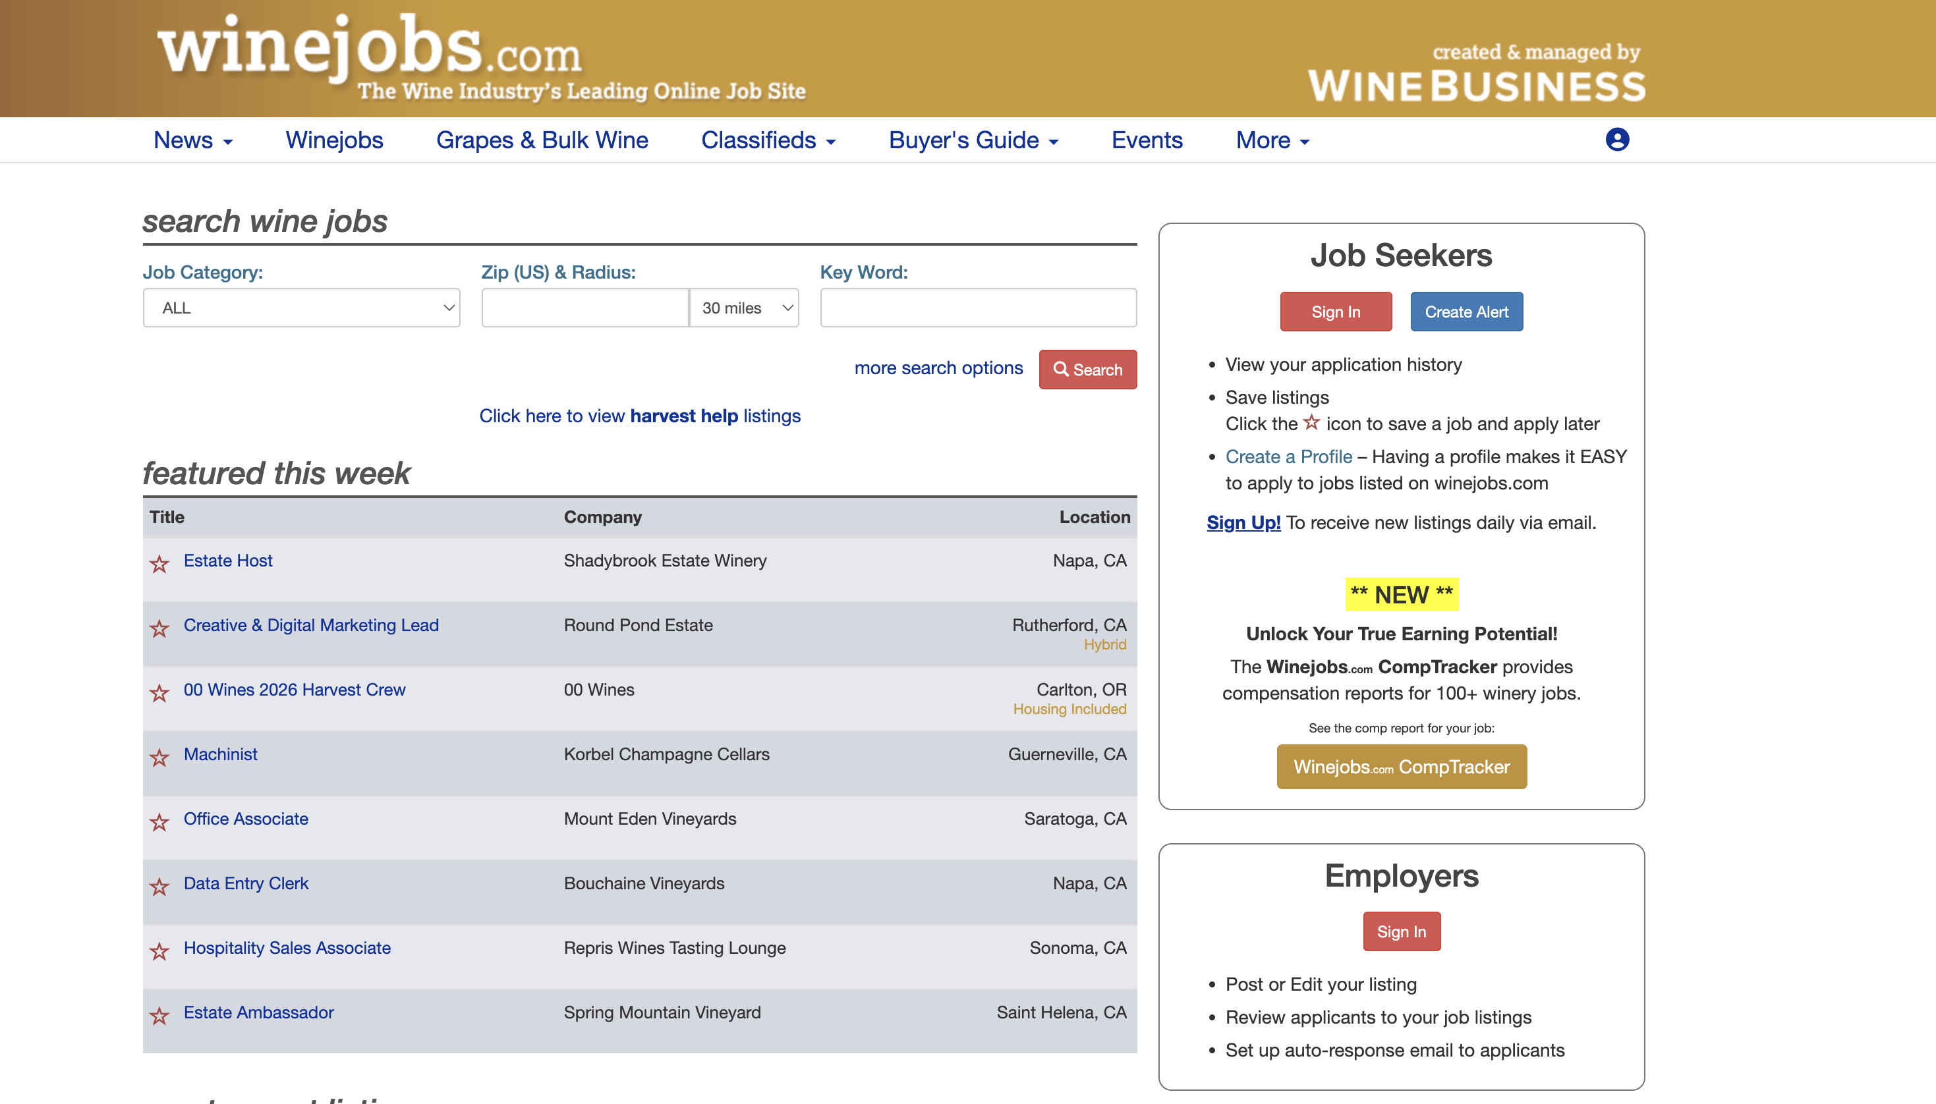This screenshot has height=1104, width=1936.
Task: Click the Bouchaine Vineyards company text
Action: (x=644, y=883)
